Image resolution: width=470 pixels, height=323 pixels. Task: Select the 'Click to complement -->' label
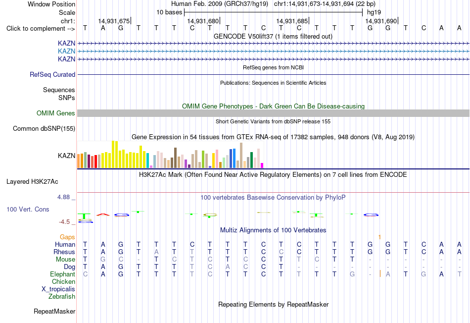tap(41, 29)
